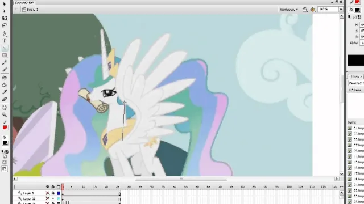The width and height of the screenshot is (364, 204).
Task: Pick the Paint Bucket tool
Action: pyautogui.click(x=5, y=85)
